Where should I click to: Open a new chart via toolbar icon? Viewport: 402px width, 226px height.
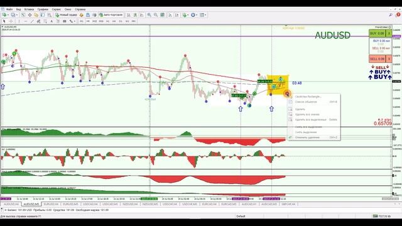pos(4,15)
